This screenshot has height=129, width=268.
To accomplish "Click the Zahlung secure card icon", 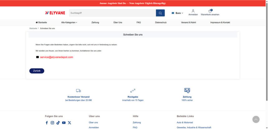I will 187,90.
